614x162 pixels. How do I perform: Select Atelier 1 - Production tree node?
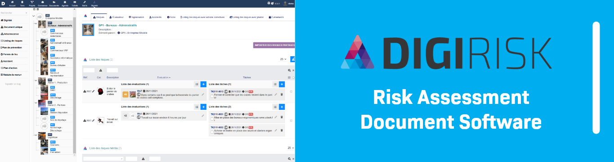point(57,82)
